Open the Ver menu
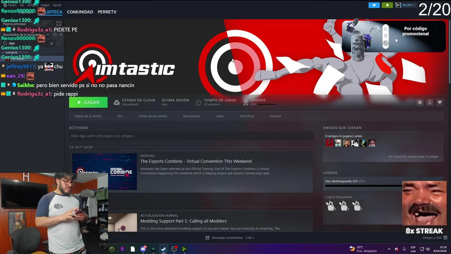Viewport: 451px width, 254px height. (x=22, y=5)
